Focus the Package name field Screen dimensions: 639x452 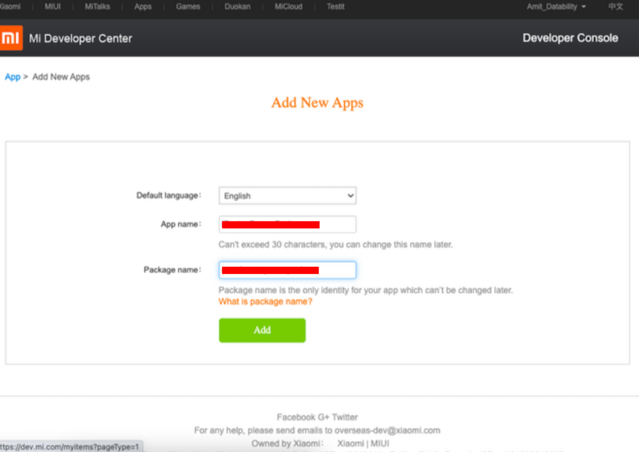click(x=287, y=270)
